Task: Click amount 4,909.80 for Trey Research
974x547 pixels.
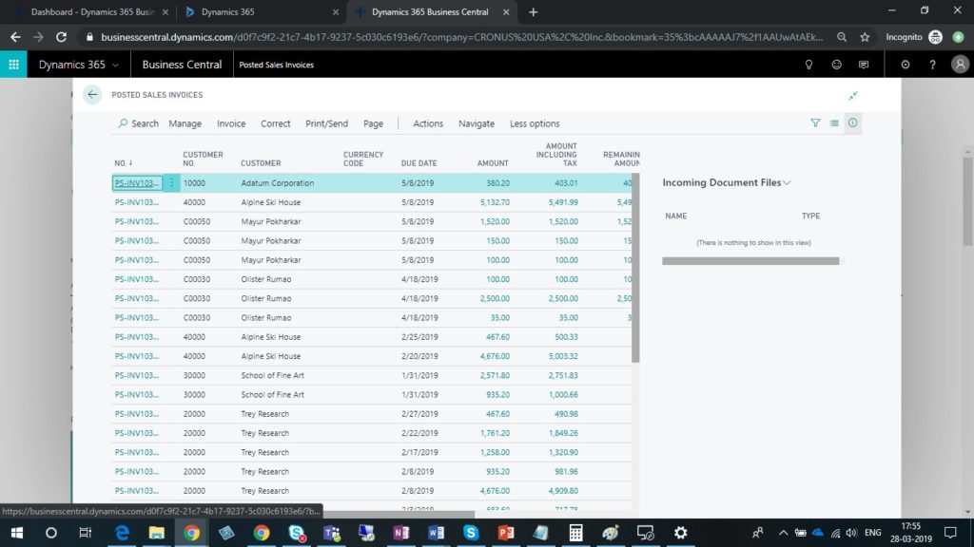Action: (x=563, y=491)
